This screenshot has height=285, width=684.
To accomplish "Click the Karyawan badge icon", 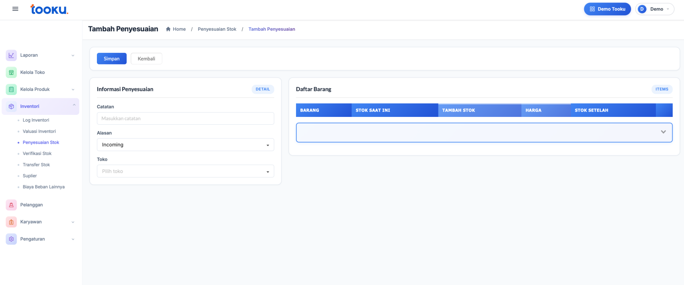I will coord(11,222).
